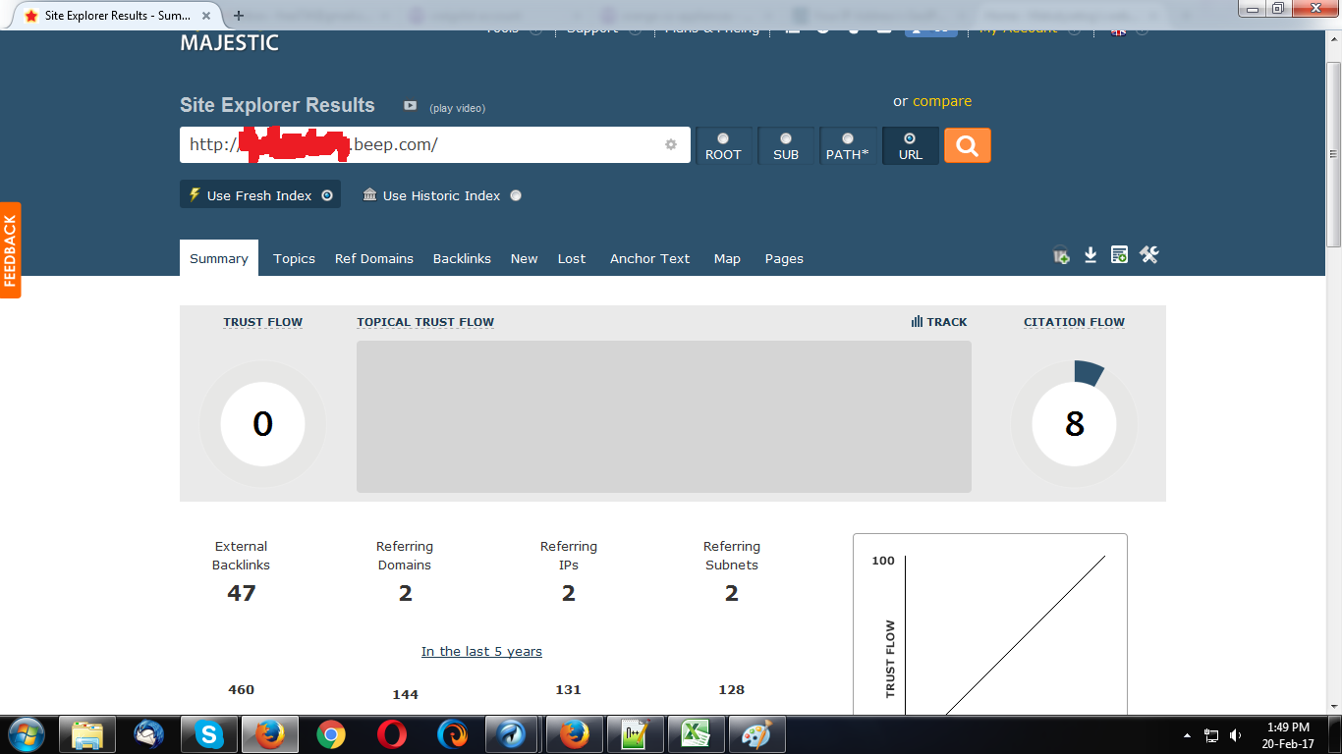This screenshot has height=754, width=1342.
Task: Open Firefox button next to Notepad++
Action: click(x=574, y=734)
